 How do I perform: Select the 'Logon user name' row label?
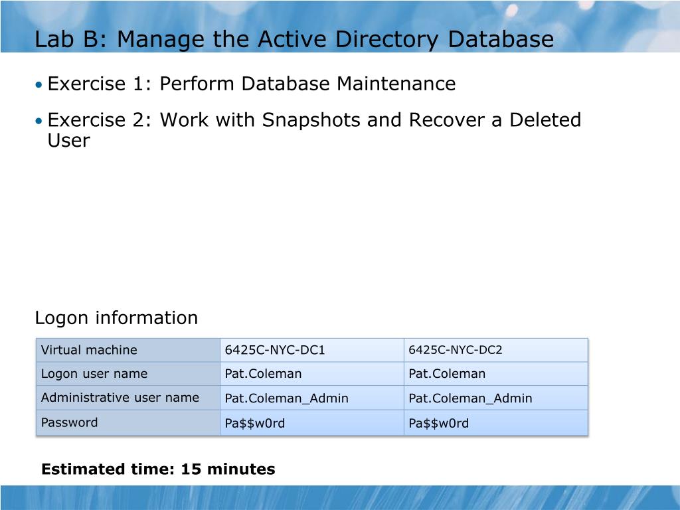point(128,374)
